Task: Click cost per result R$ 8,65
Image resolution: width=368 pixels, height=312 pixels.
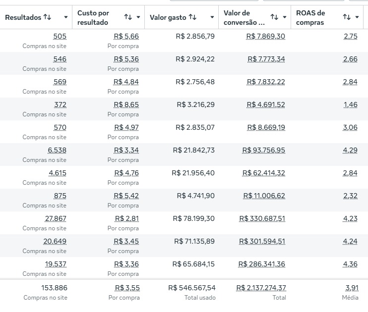Action: click(x=126, y=104)
